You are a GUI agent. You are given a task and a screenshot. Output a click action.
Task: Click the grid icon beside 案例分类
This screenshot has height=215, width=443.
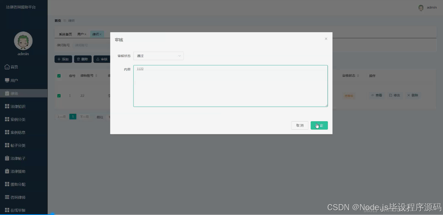pyautogui.click(x=7, y=120)
